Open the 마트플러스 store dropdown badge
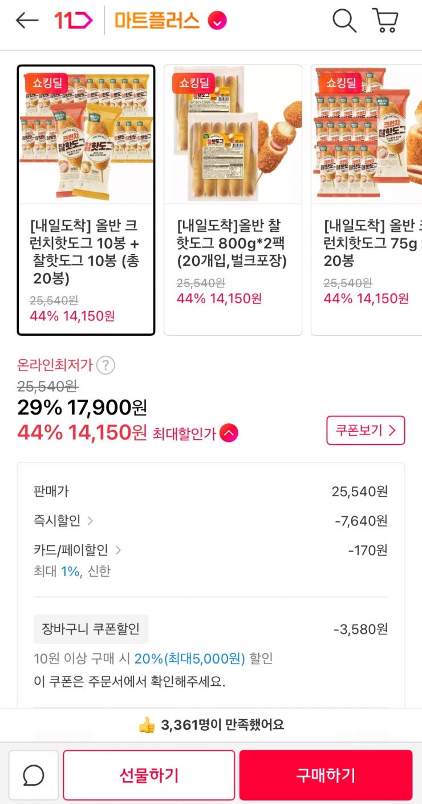Screen dimensions: 422x804 (x=217, y=21)
